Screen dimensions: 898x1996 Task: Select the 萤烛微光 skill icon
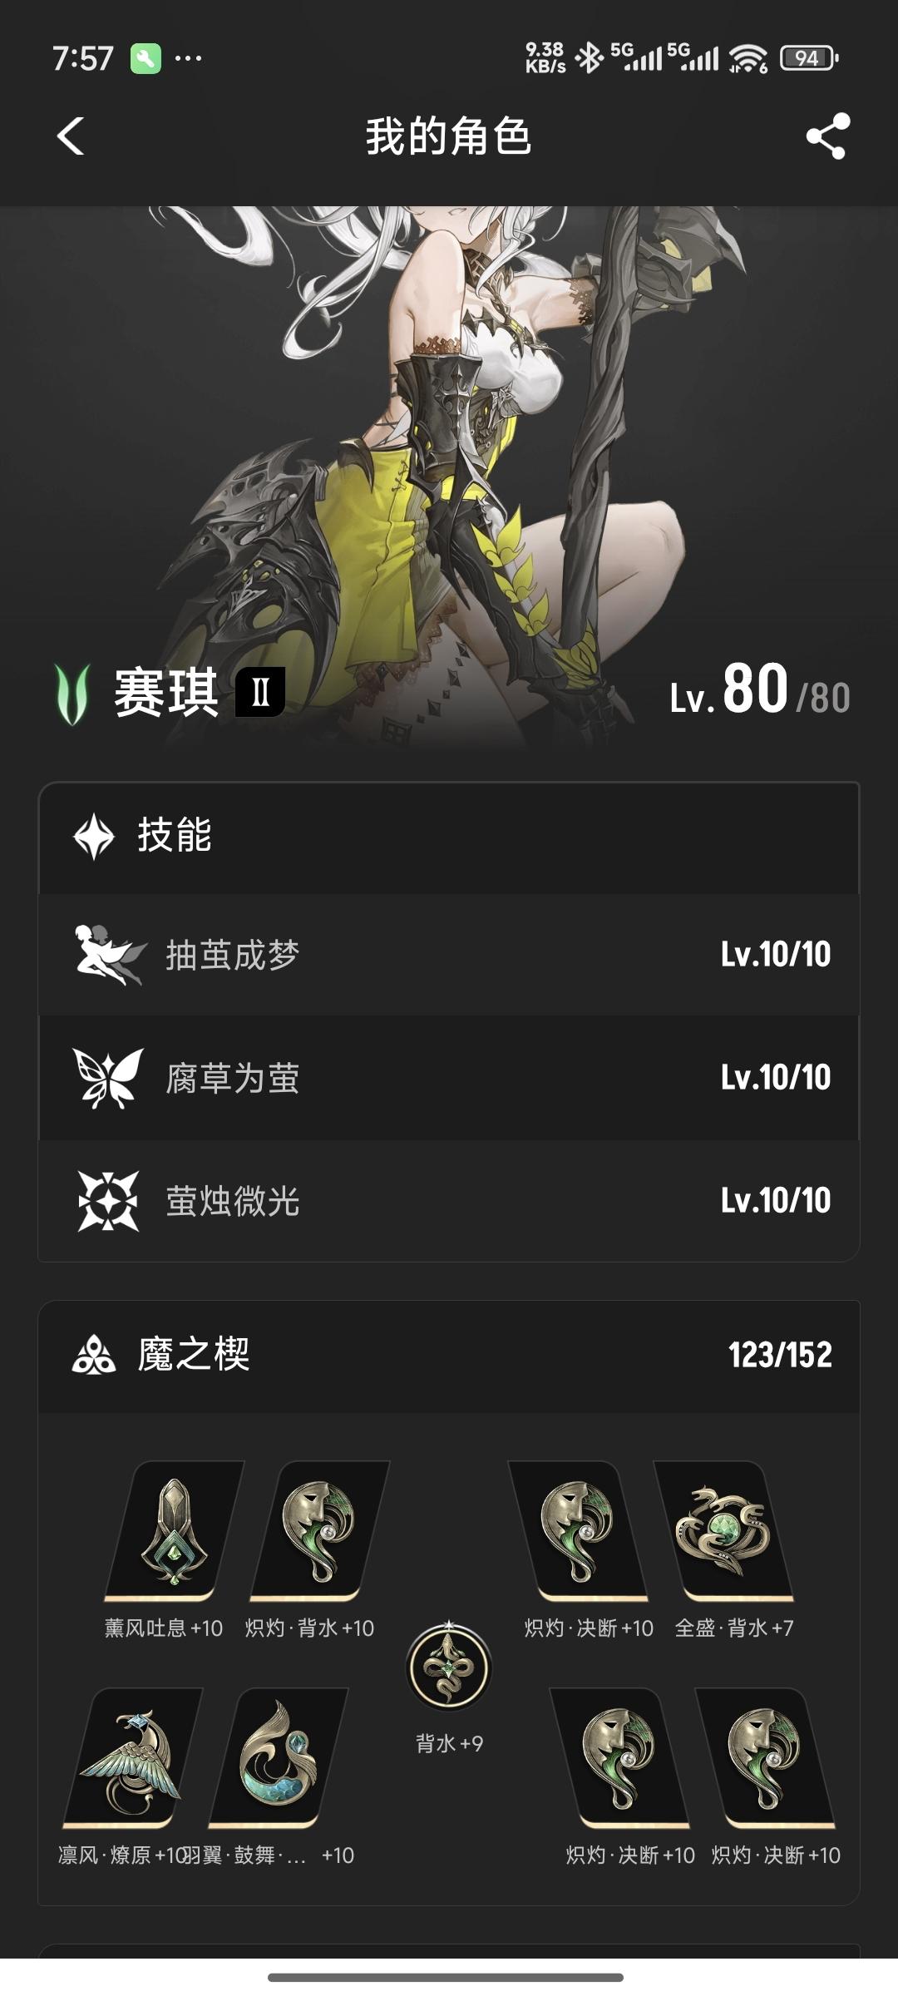coord(108,1201)
